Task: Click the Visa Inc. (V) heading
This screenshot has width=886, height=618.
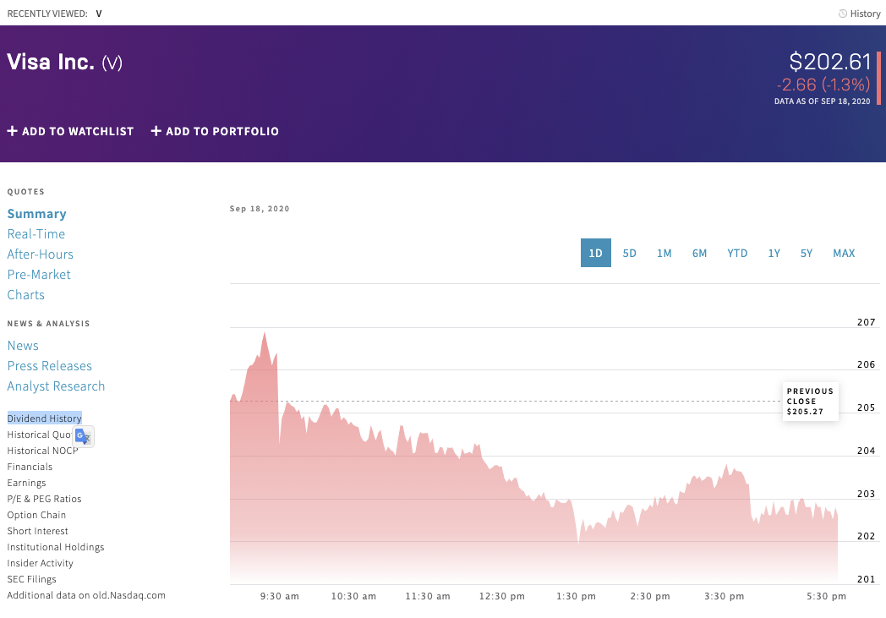Action: 64,63
